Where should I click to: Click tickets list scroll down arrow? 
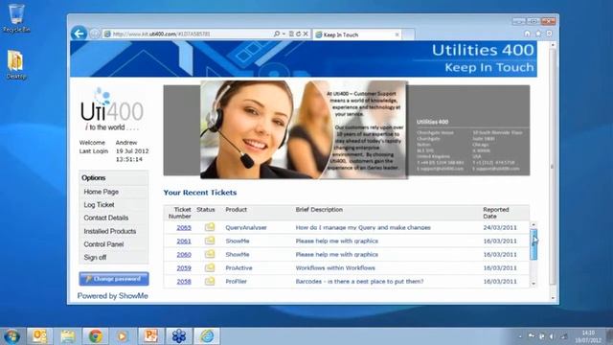(534, 284)
